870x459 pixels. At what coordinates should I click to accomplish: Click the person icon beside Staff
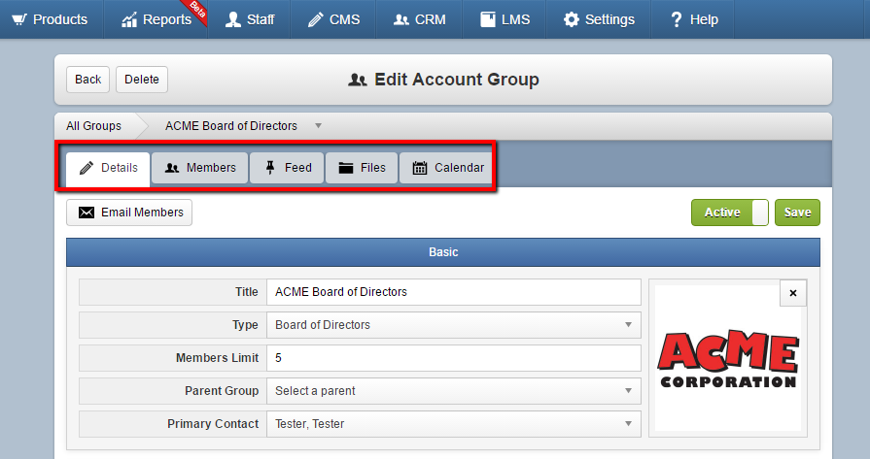pos(233,19)
